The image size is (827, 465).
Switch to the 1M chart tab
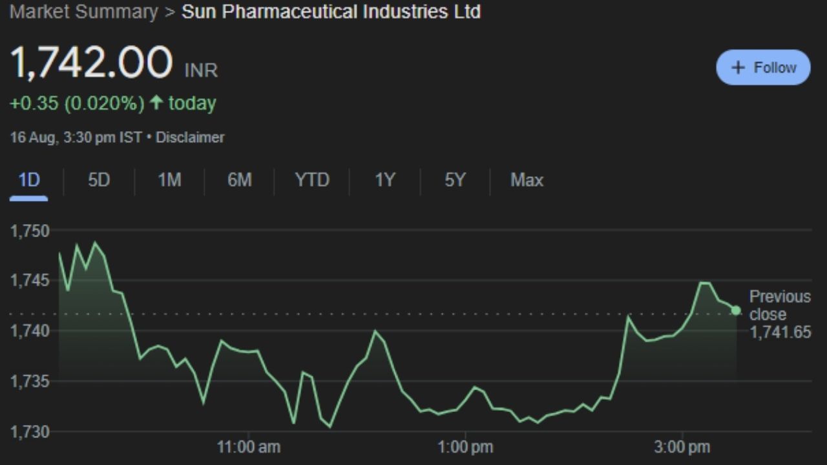[x=169, y=180]
